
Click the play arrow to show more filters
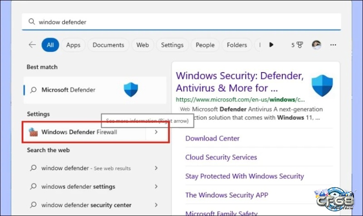[x=271, y=44]
